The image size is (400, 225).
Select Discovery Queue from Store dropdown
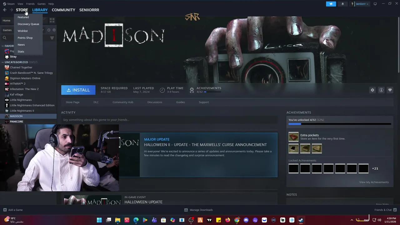point(28,24)
